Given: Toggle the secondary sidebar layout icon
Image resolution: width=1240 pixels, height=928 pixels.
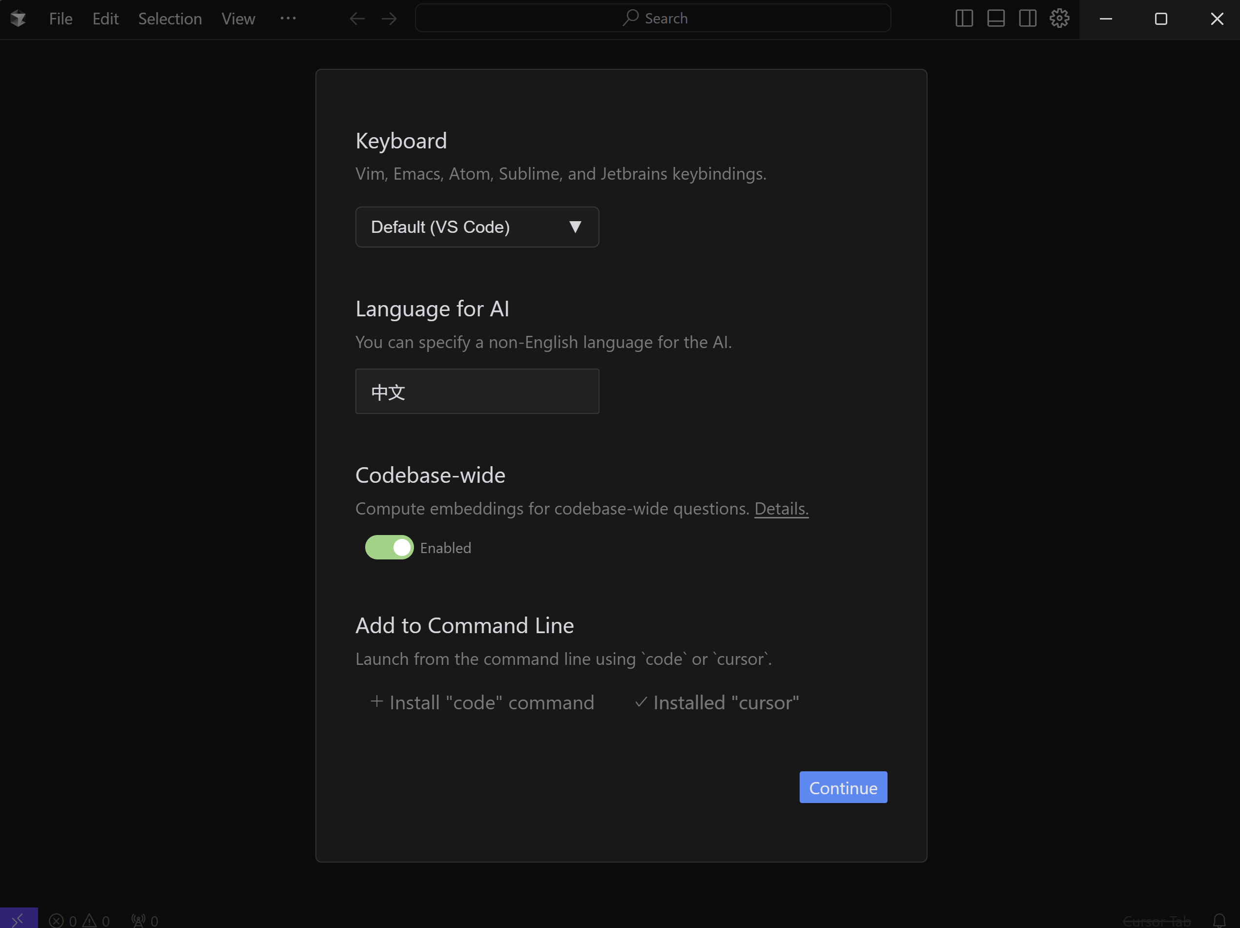Looking at the screenshot, I should (1027, 19).
